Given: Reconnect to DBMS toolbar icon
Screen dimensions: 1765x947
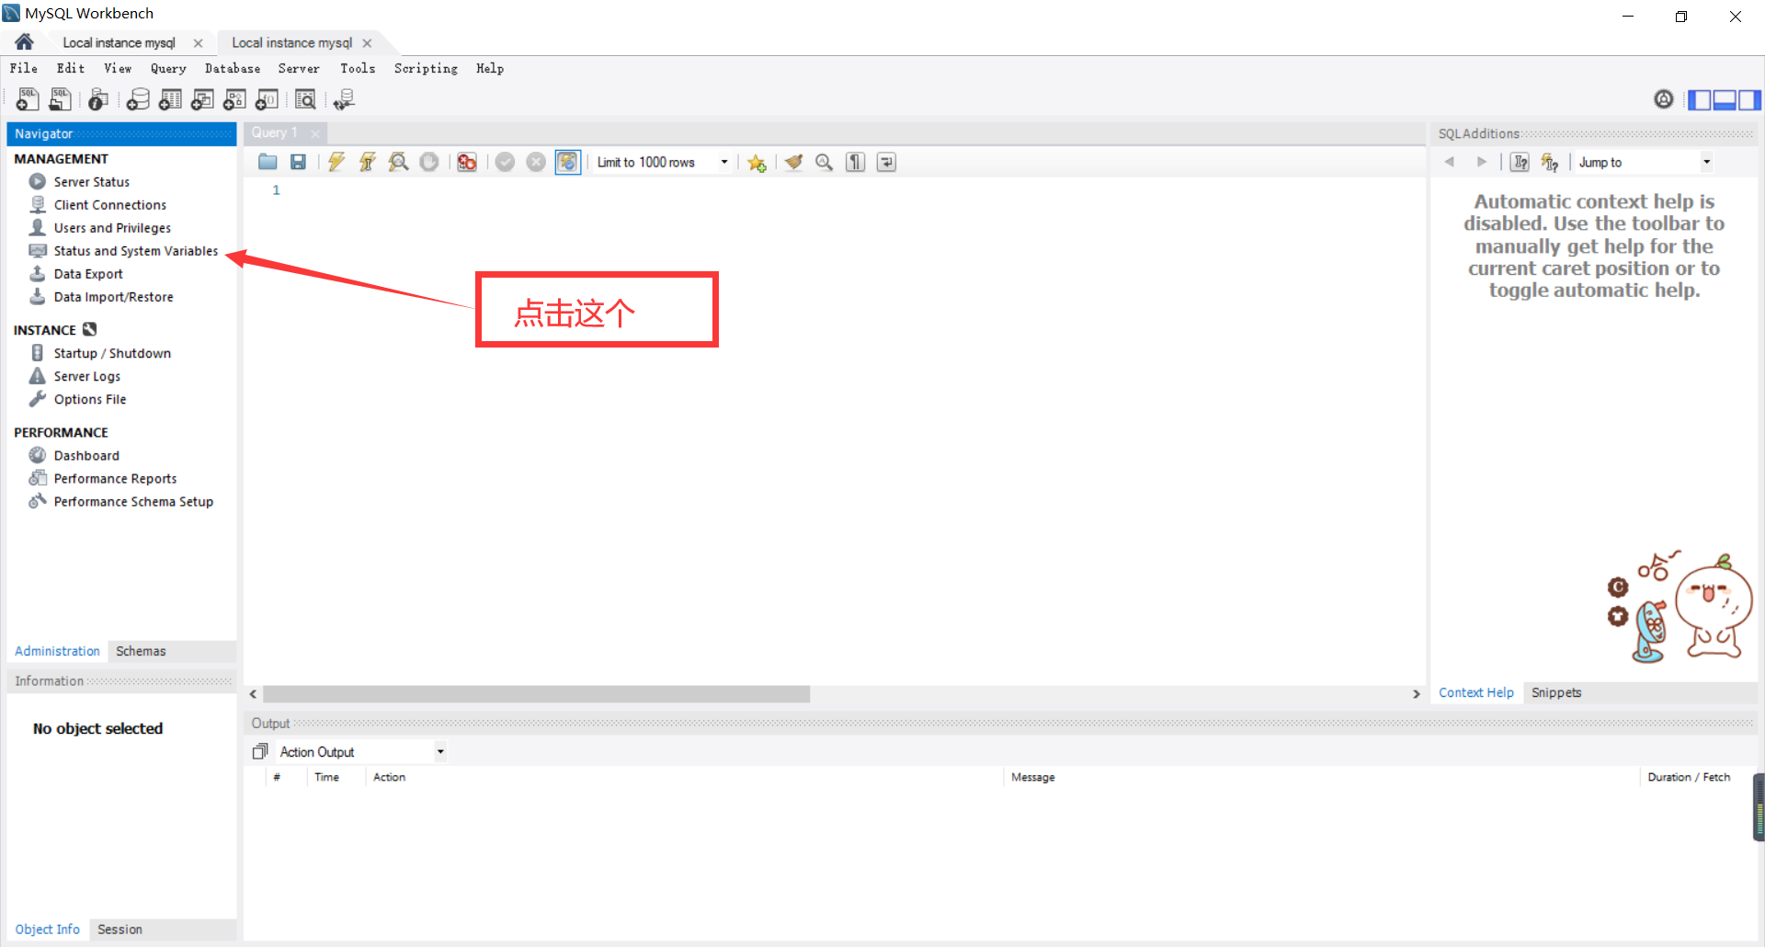Looking at the screenshot, I should [x=345, y=99].
